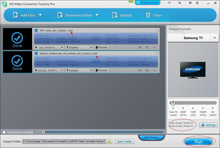The image size is (220, 148).
Task: Expand the Add Files dropdown arrow
Action: 41,15
